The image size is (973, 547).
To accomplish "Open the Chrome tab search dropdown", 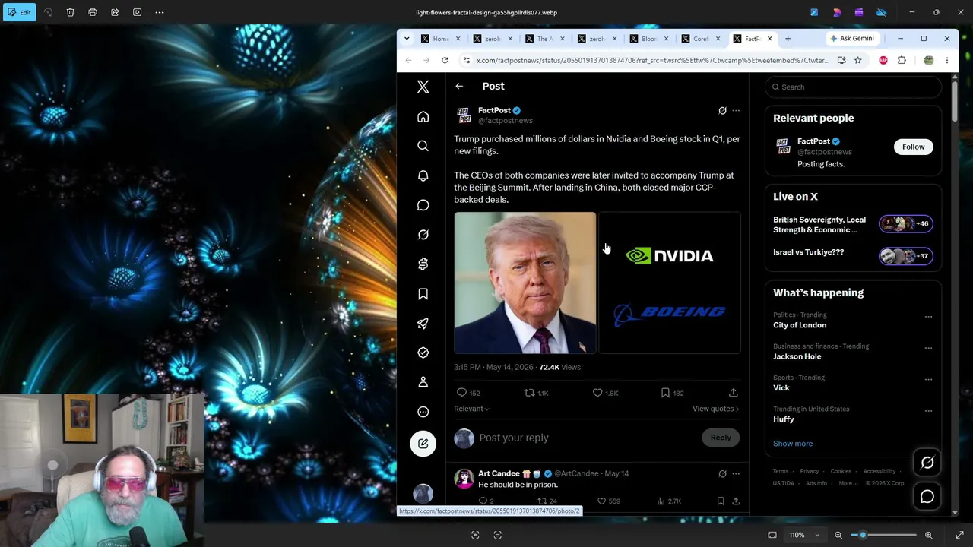I will (x=407, y=39).
